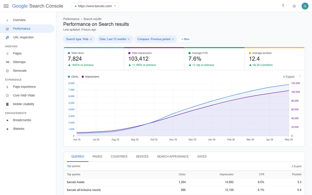Click the Mobile Usability phone icon
Viewport: 312px width, 195px height.
tap(7, 104)
